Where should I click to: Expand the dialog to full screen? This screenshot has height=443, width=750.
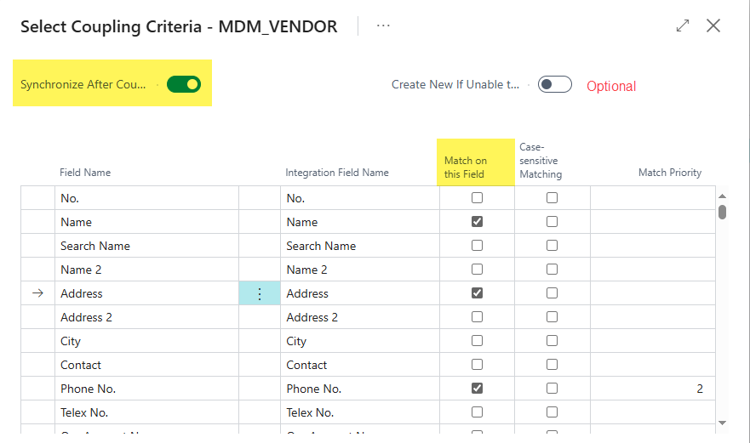tap(683, 26)
